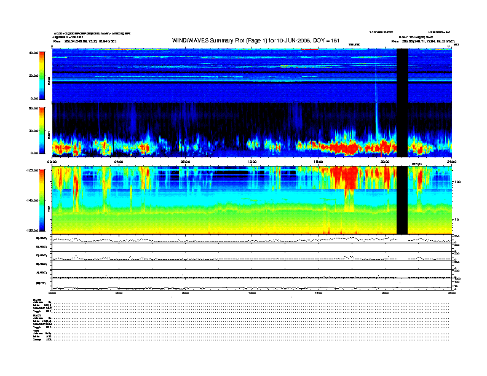Click the 40.00 label on RAD2 scale
This screenshot has height=376, width=487.
(x=33, y=53)
